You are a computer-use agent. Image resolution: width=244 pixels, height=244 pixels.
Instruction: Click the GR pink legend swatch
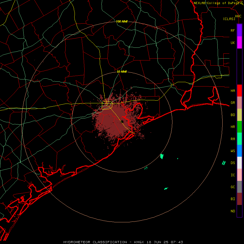tap(239, 103)
